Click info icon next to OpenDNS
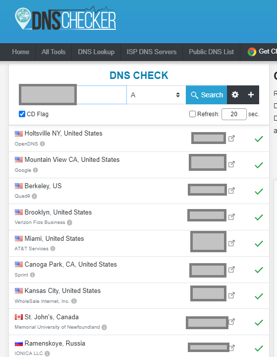Image resolution: width=277 pixels, height=357 pixels. click(x=42, y=143)
